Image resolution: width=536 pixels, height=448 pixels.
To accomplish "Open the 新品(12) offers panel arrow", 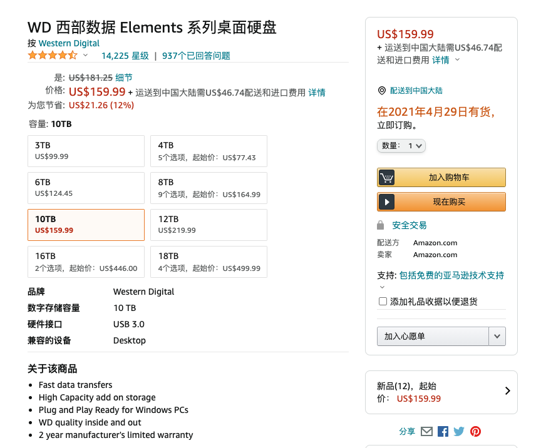I will (x=507, y=390).
